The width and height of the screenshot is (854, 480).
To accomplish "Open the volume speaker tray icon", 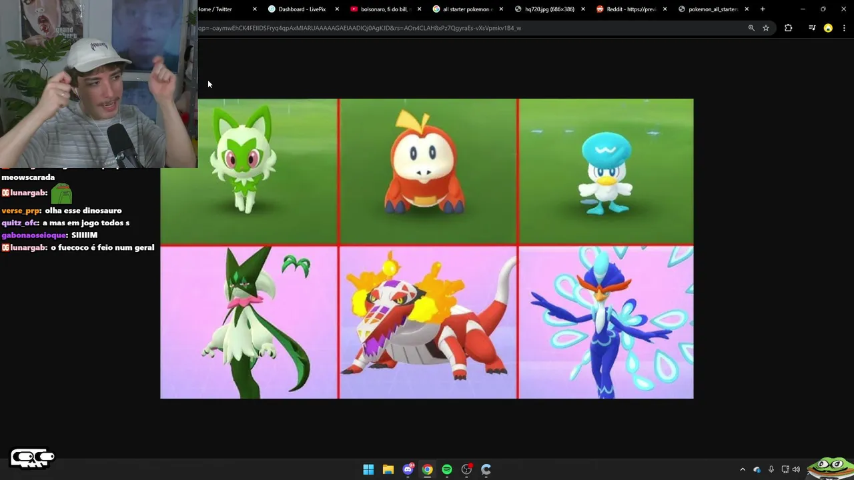I will point(796,469).
